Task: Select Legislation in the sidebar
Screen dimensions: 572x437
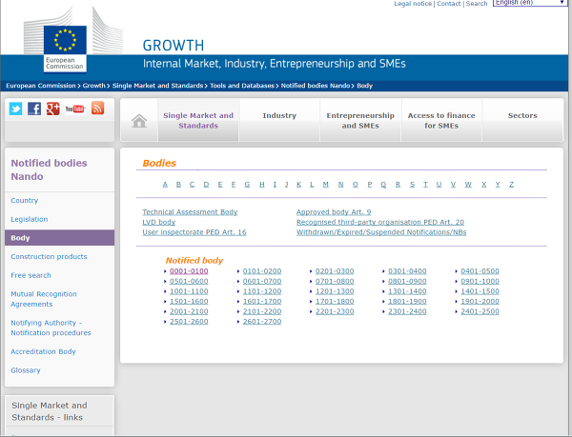Action: point(30,219)
